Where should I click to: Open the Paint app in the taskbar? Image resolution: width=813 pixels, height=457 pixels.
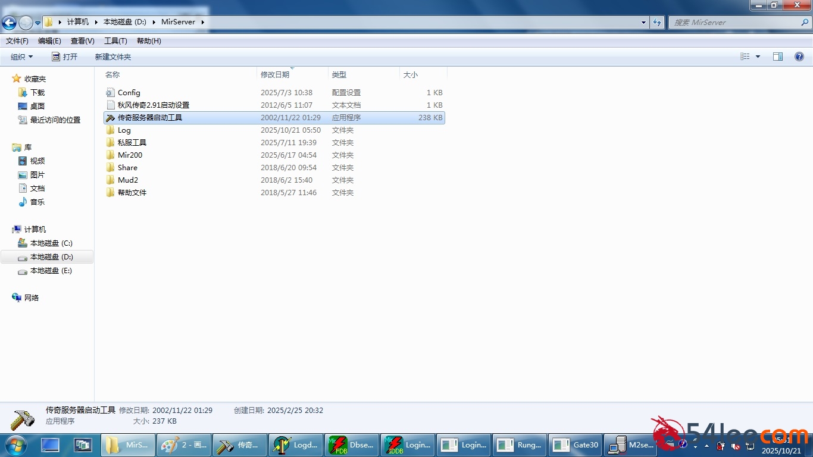184,445
